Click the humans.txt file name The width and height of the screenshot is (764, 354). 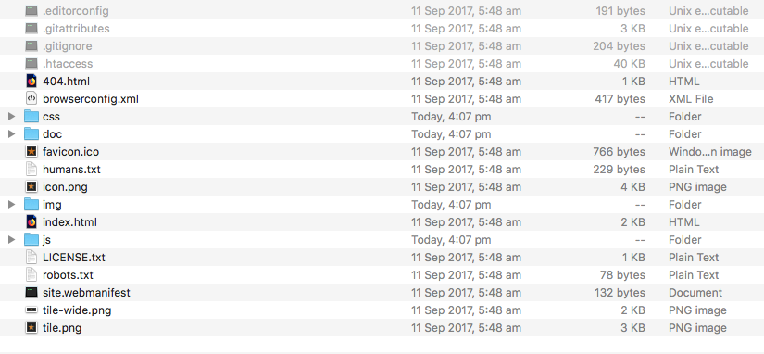click(x=71, y=170)
